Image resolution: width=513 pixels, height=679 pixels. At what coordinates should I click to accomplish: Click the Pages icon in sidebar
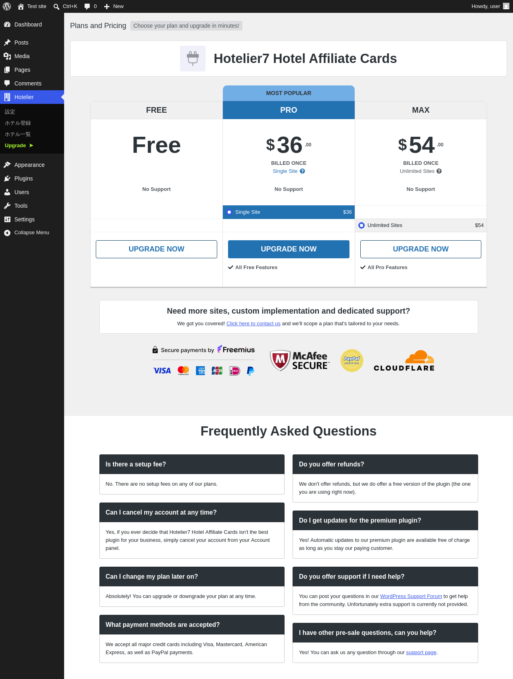[7, 70]
